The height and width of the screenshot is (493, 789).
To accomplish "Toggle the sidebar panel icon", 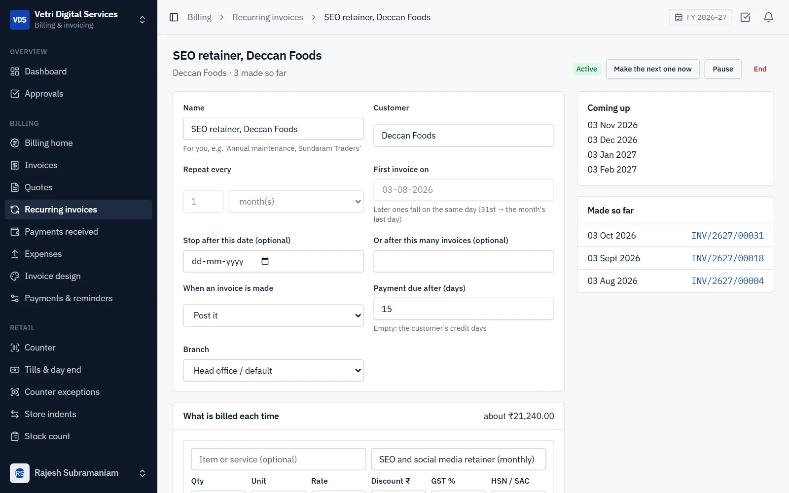I will (x=174, y=17).
